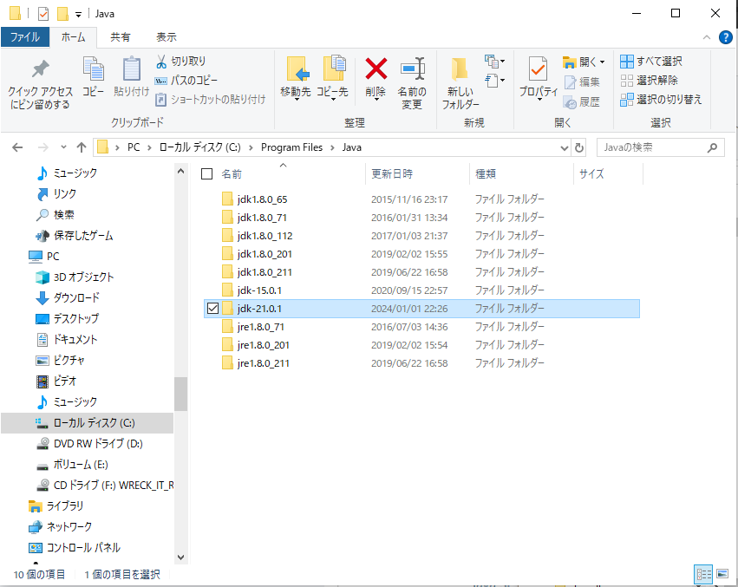738x587 pixels.
Task: Click Select none (選択解除)
Action: click(649, 81)
